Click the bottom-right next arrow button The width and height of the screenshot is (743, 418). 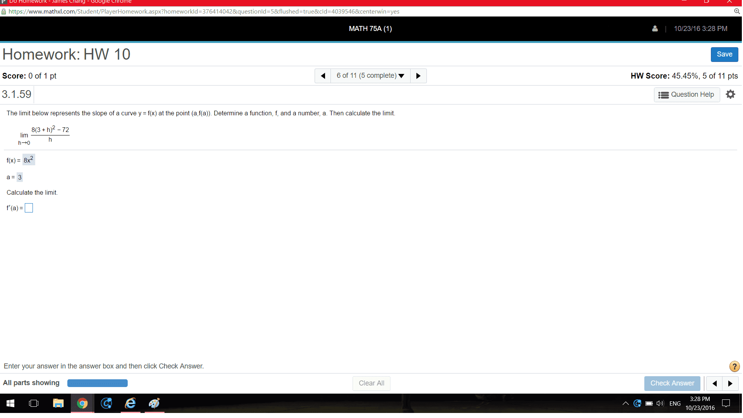pyautogui.click(x=730, y=384)
